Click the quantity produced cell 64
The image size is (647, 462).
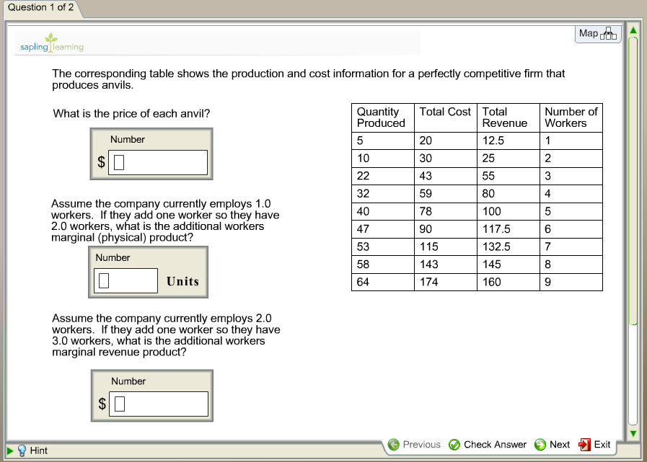pyautogui.click(x=383, y=282)
